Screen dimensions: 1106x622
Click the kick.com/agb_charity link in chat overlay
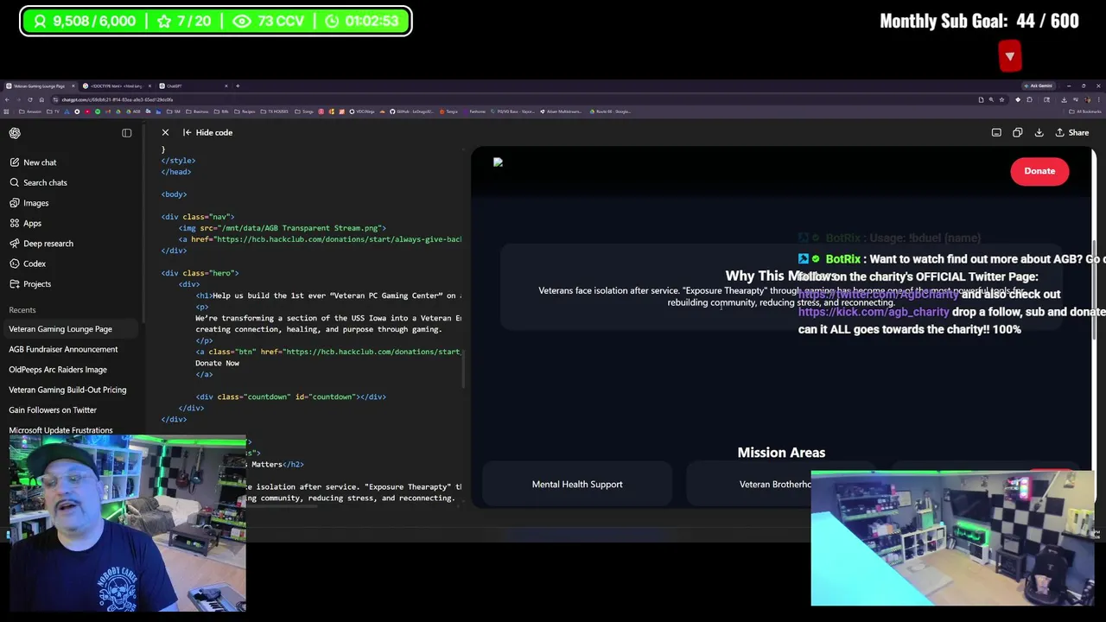click(x=874, y=312)
